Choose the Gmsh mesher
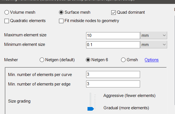 (123, 60)
